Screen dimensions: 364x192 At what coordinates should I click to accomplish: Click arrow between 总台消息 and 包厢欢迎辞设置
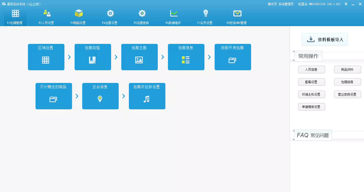(124, 96)
